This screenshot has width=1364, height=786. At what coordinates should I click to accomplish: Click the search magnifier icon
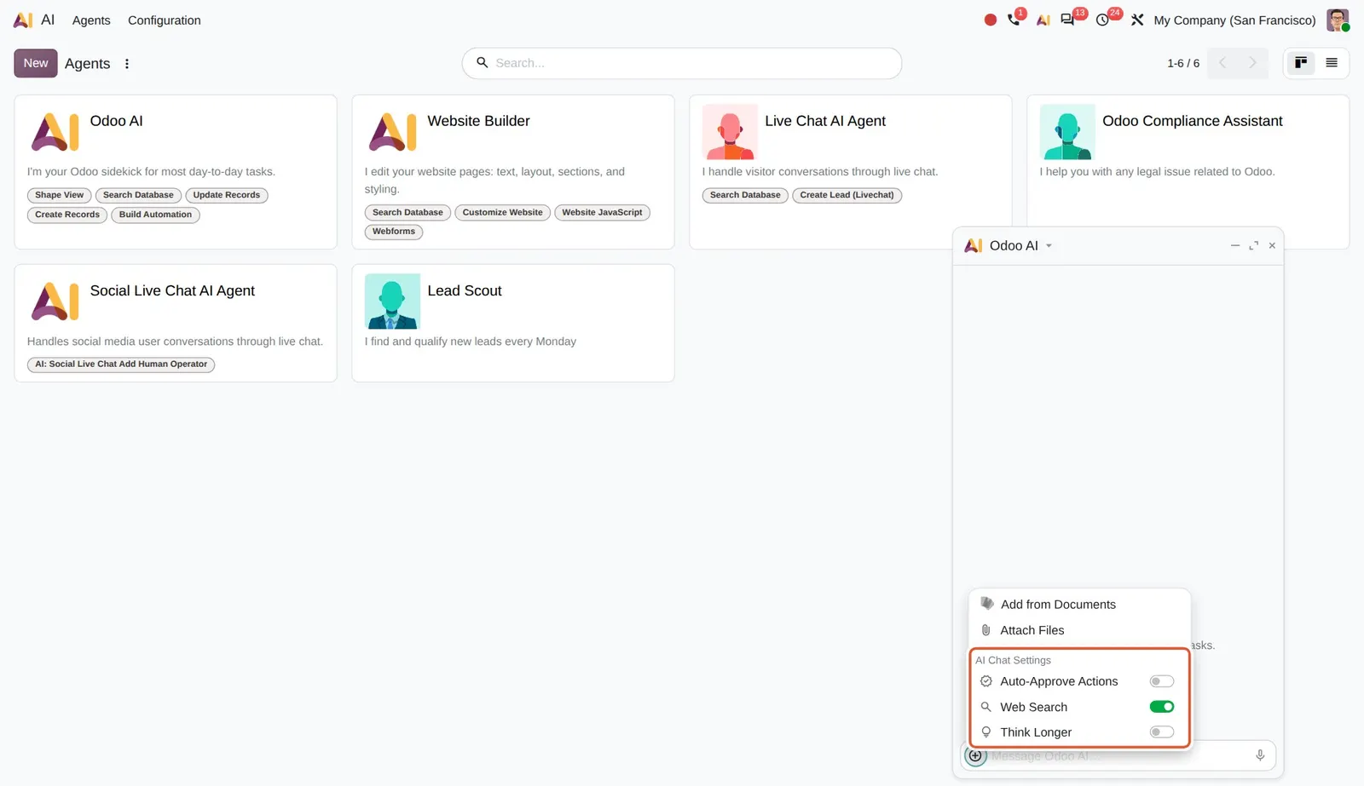482,62
